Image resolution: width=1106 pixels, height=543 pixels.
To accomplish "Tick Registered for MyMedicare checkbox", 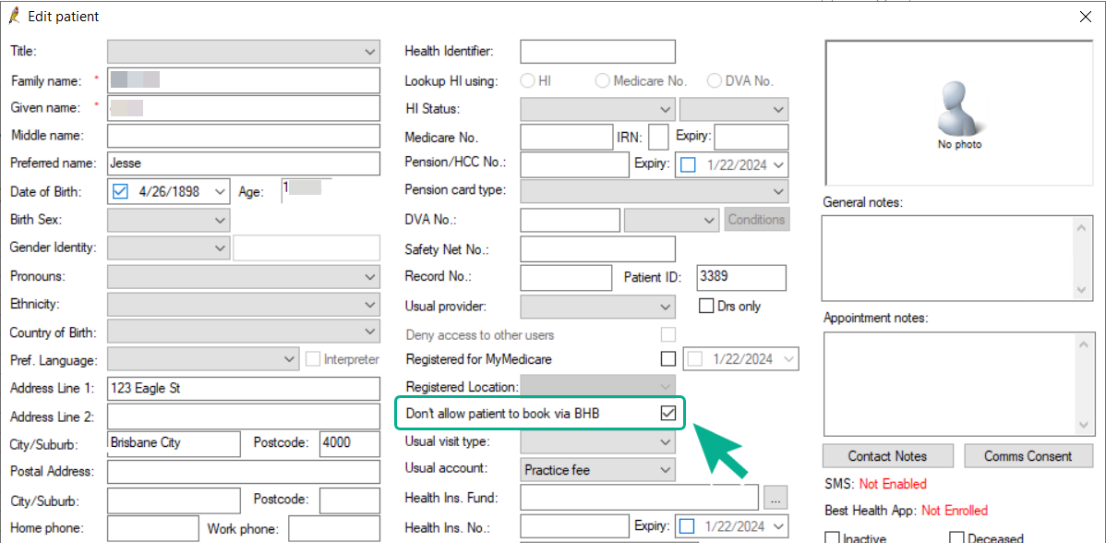I will point(667,359).
